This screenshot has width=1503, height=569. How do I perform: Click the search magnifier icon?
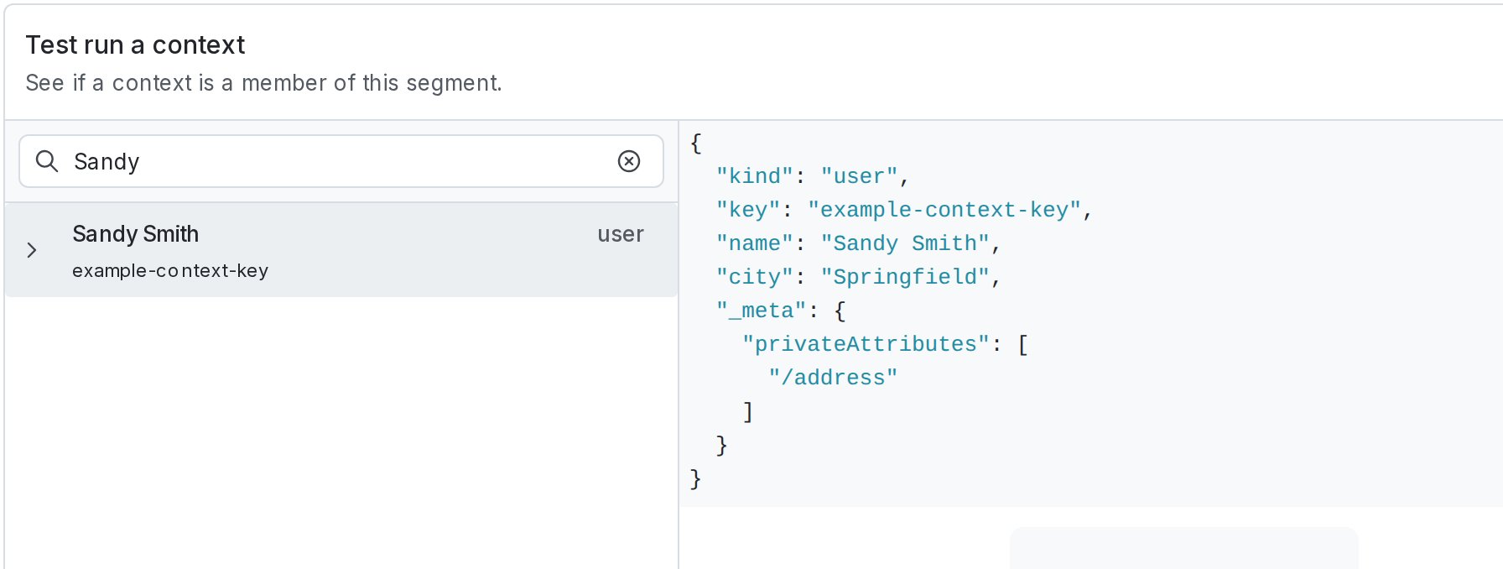tap(47, 161)
